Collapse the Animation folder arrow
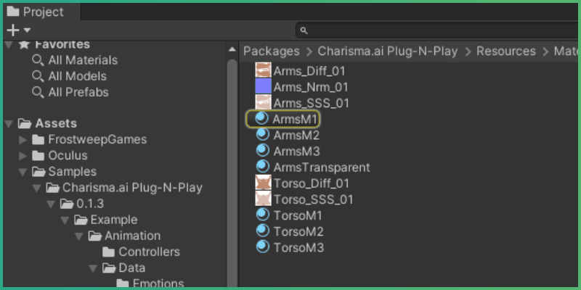The width and height of the screenshot is (581, 290). tap(79, 236)
